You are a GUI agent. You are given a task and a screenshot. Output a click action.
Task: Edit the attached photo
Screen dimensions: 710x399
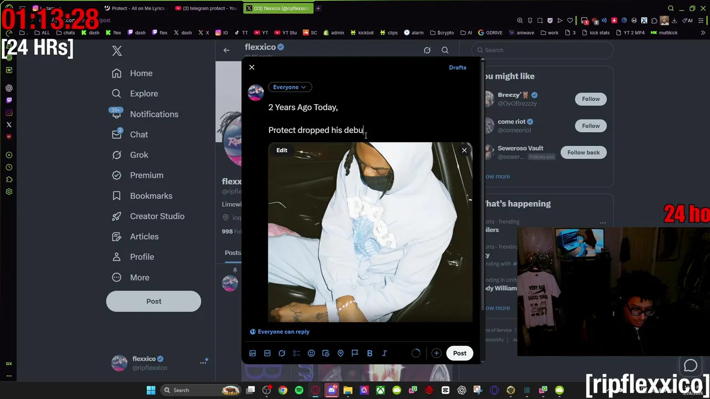point(282,150)
